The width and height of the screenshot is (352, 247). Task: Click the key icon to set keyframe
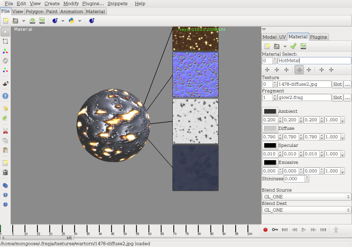pyautogui.click(x=275, y=230)
